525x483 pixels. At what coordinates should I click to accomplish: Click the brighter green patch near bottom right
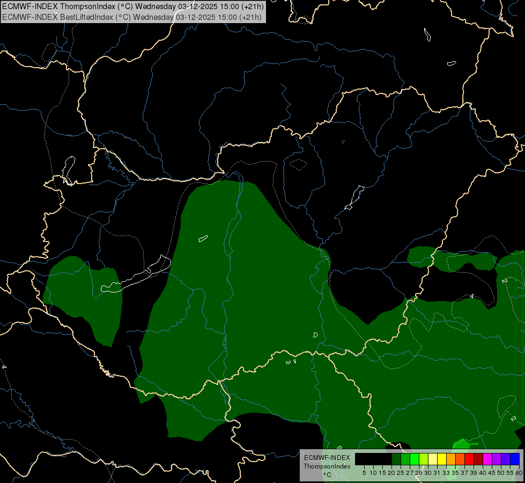point(463,444)
